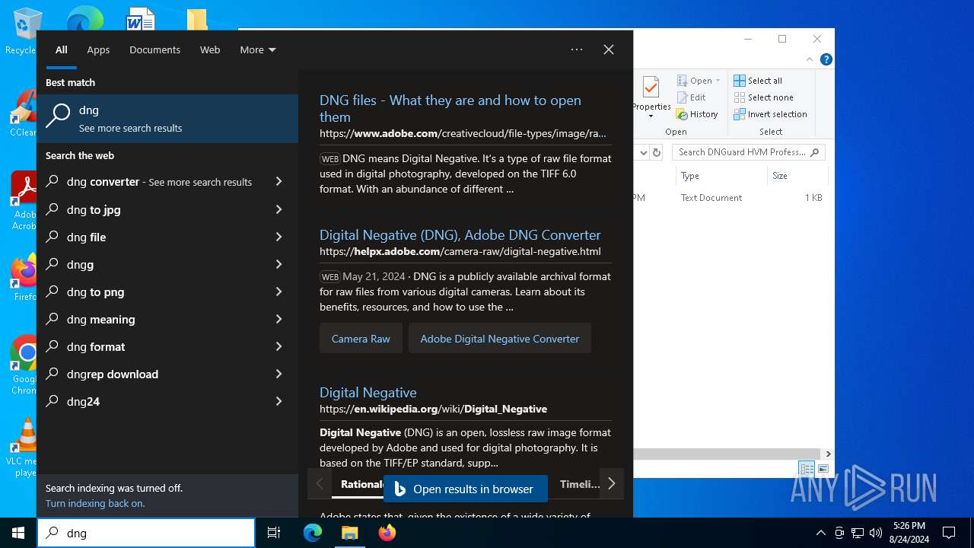Select the Apps search tab
The height and width of the screenshot is (548, 974).
tap(98, 49)
